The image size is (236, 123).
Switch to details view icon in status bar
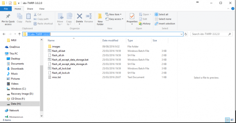(x=227, y=120)
